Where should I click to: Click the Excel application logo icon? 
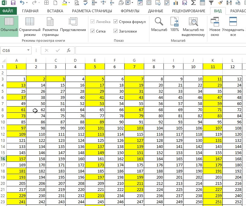pyautogui.click(x=4, y=3)
